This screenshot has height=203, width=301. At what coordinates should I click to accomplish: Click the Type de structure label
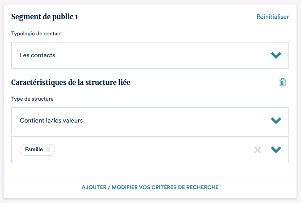[32, 99]
